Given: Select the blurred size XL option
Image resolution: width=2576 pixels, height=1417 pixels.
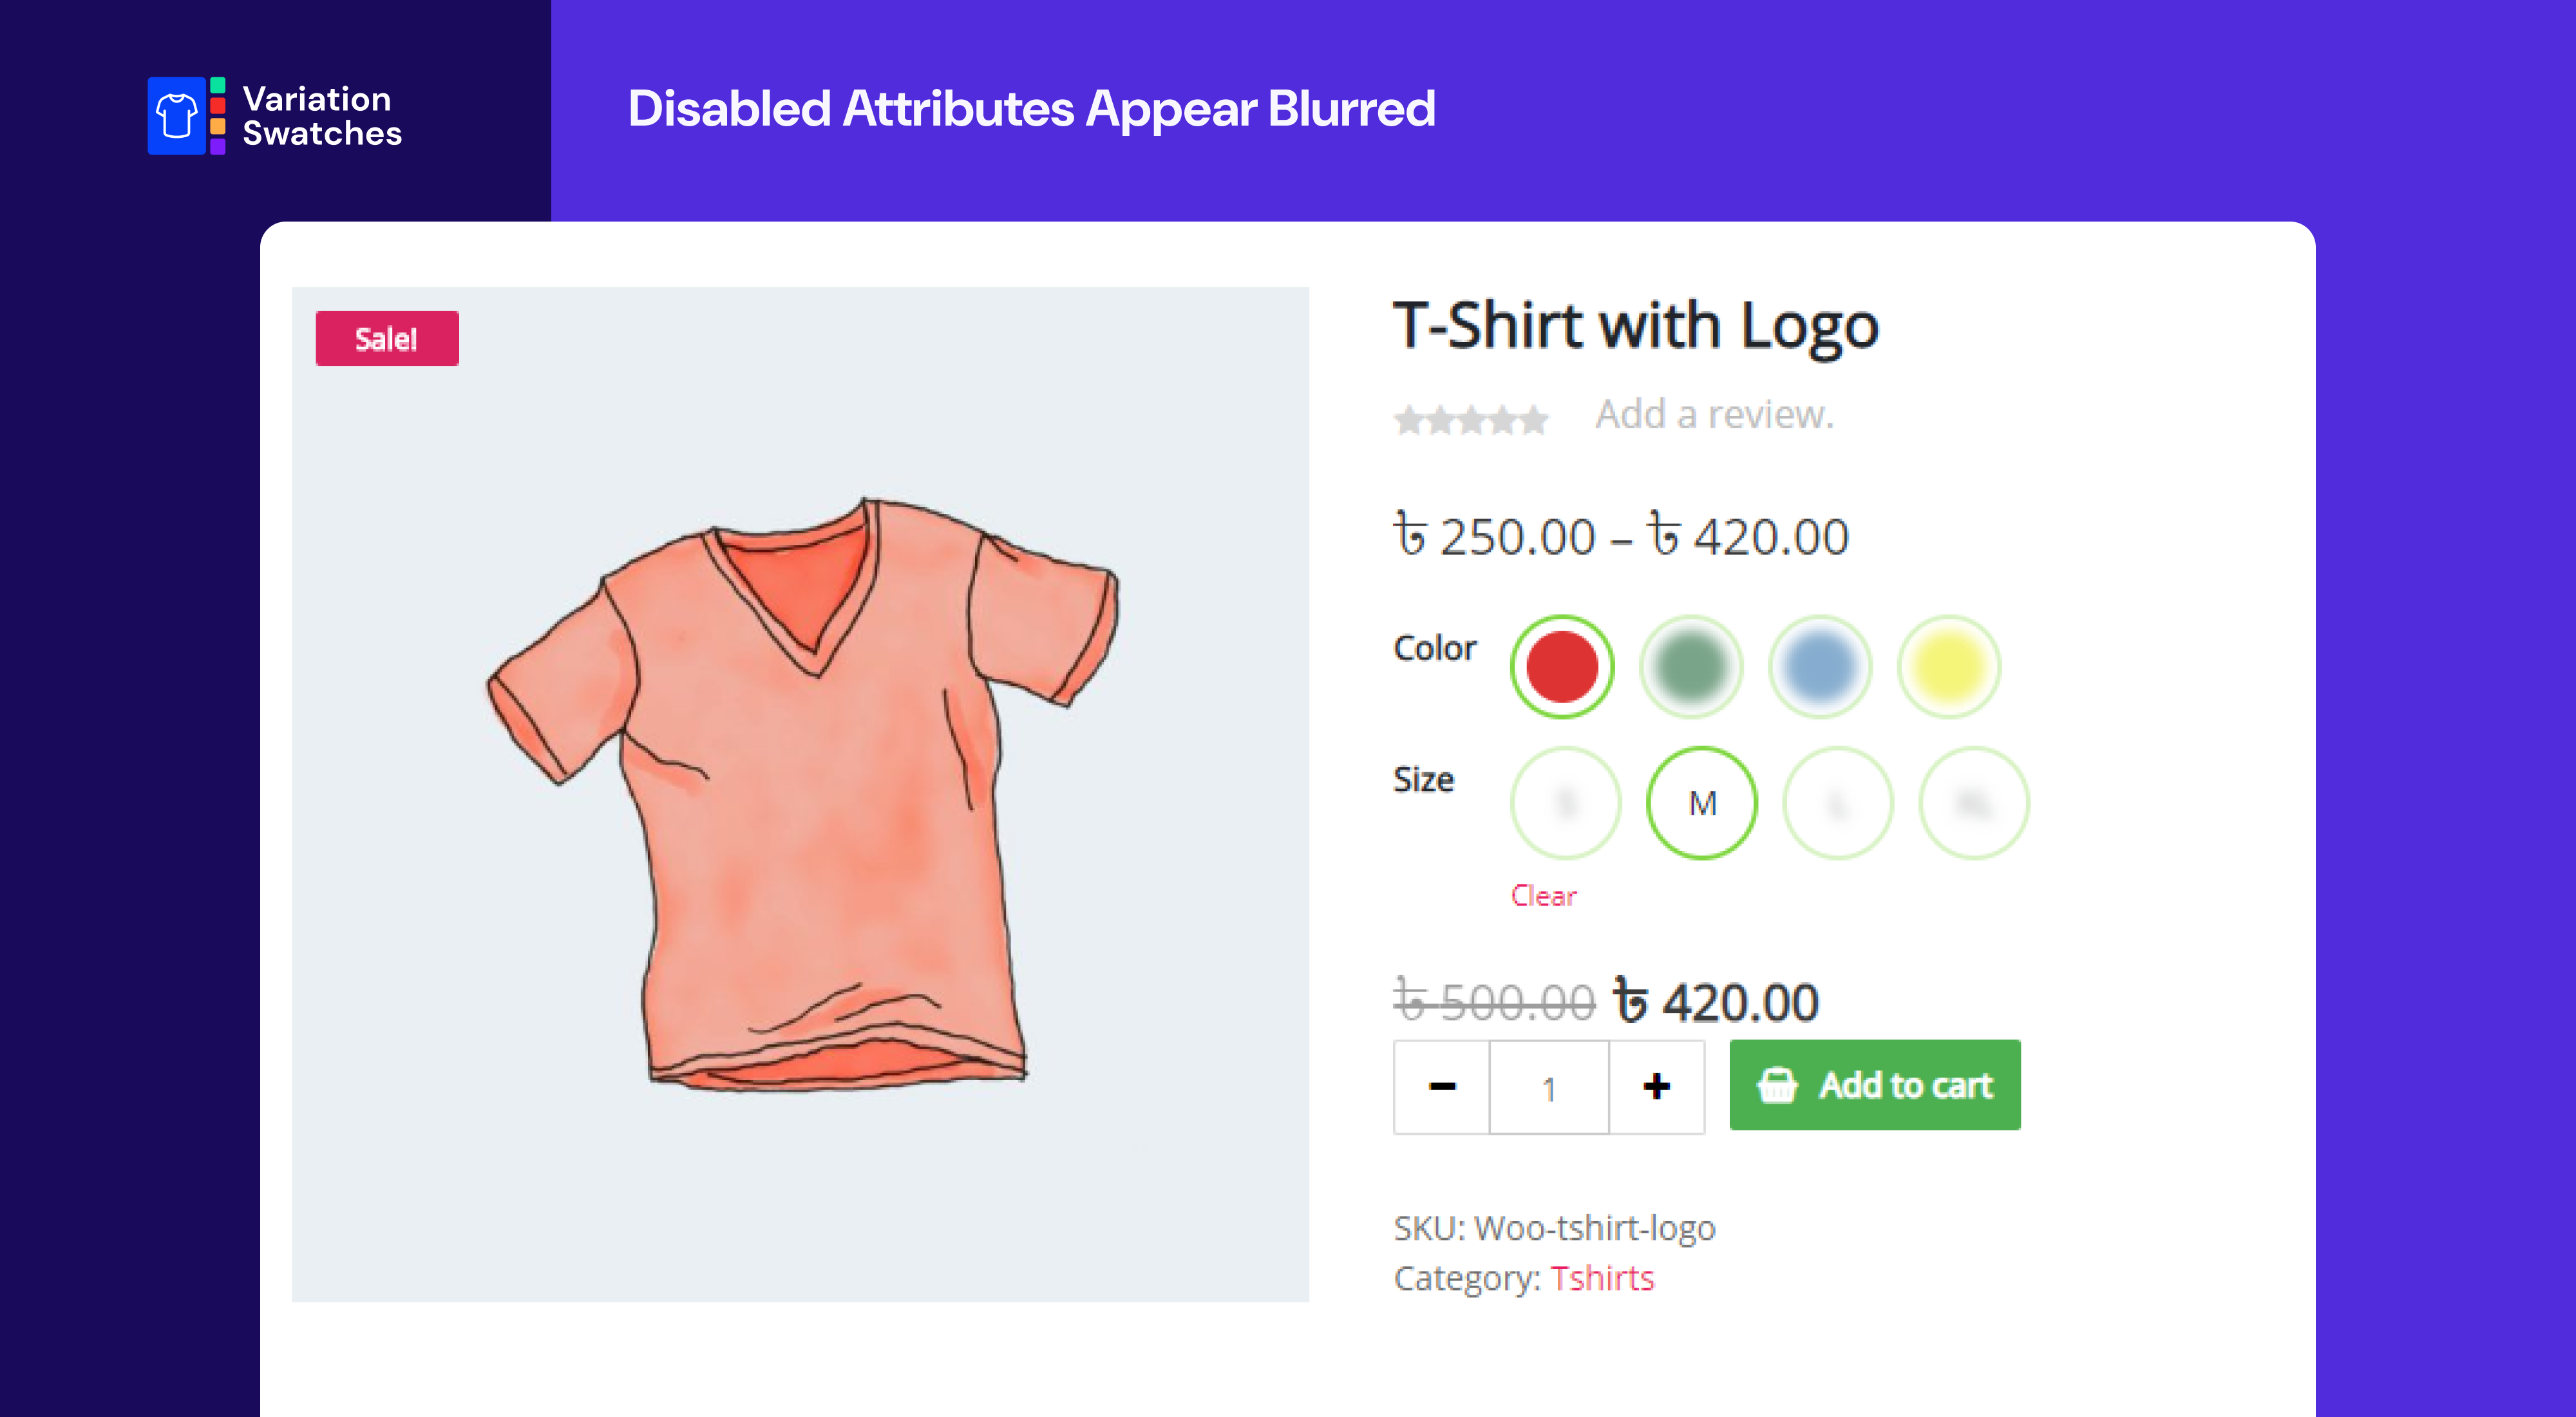Looking at the screenshot, I should pos(1973,803).
